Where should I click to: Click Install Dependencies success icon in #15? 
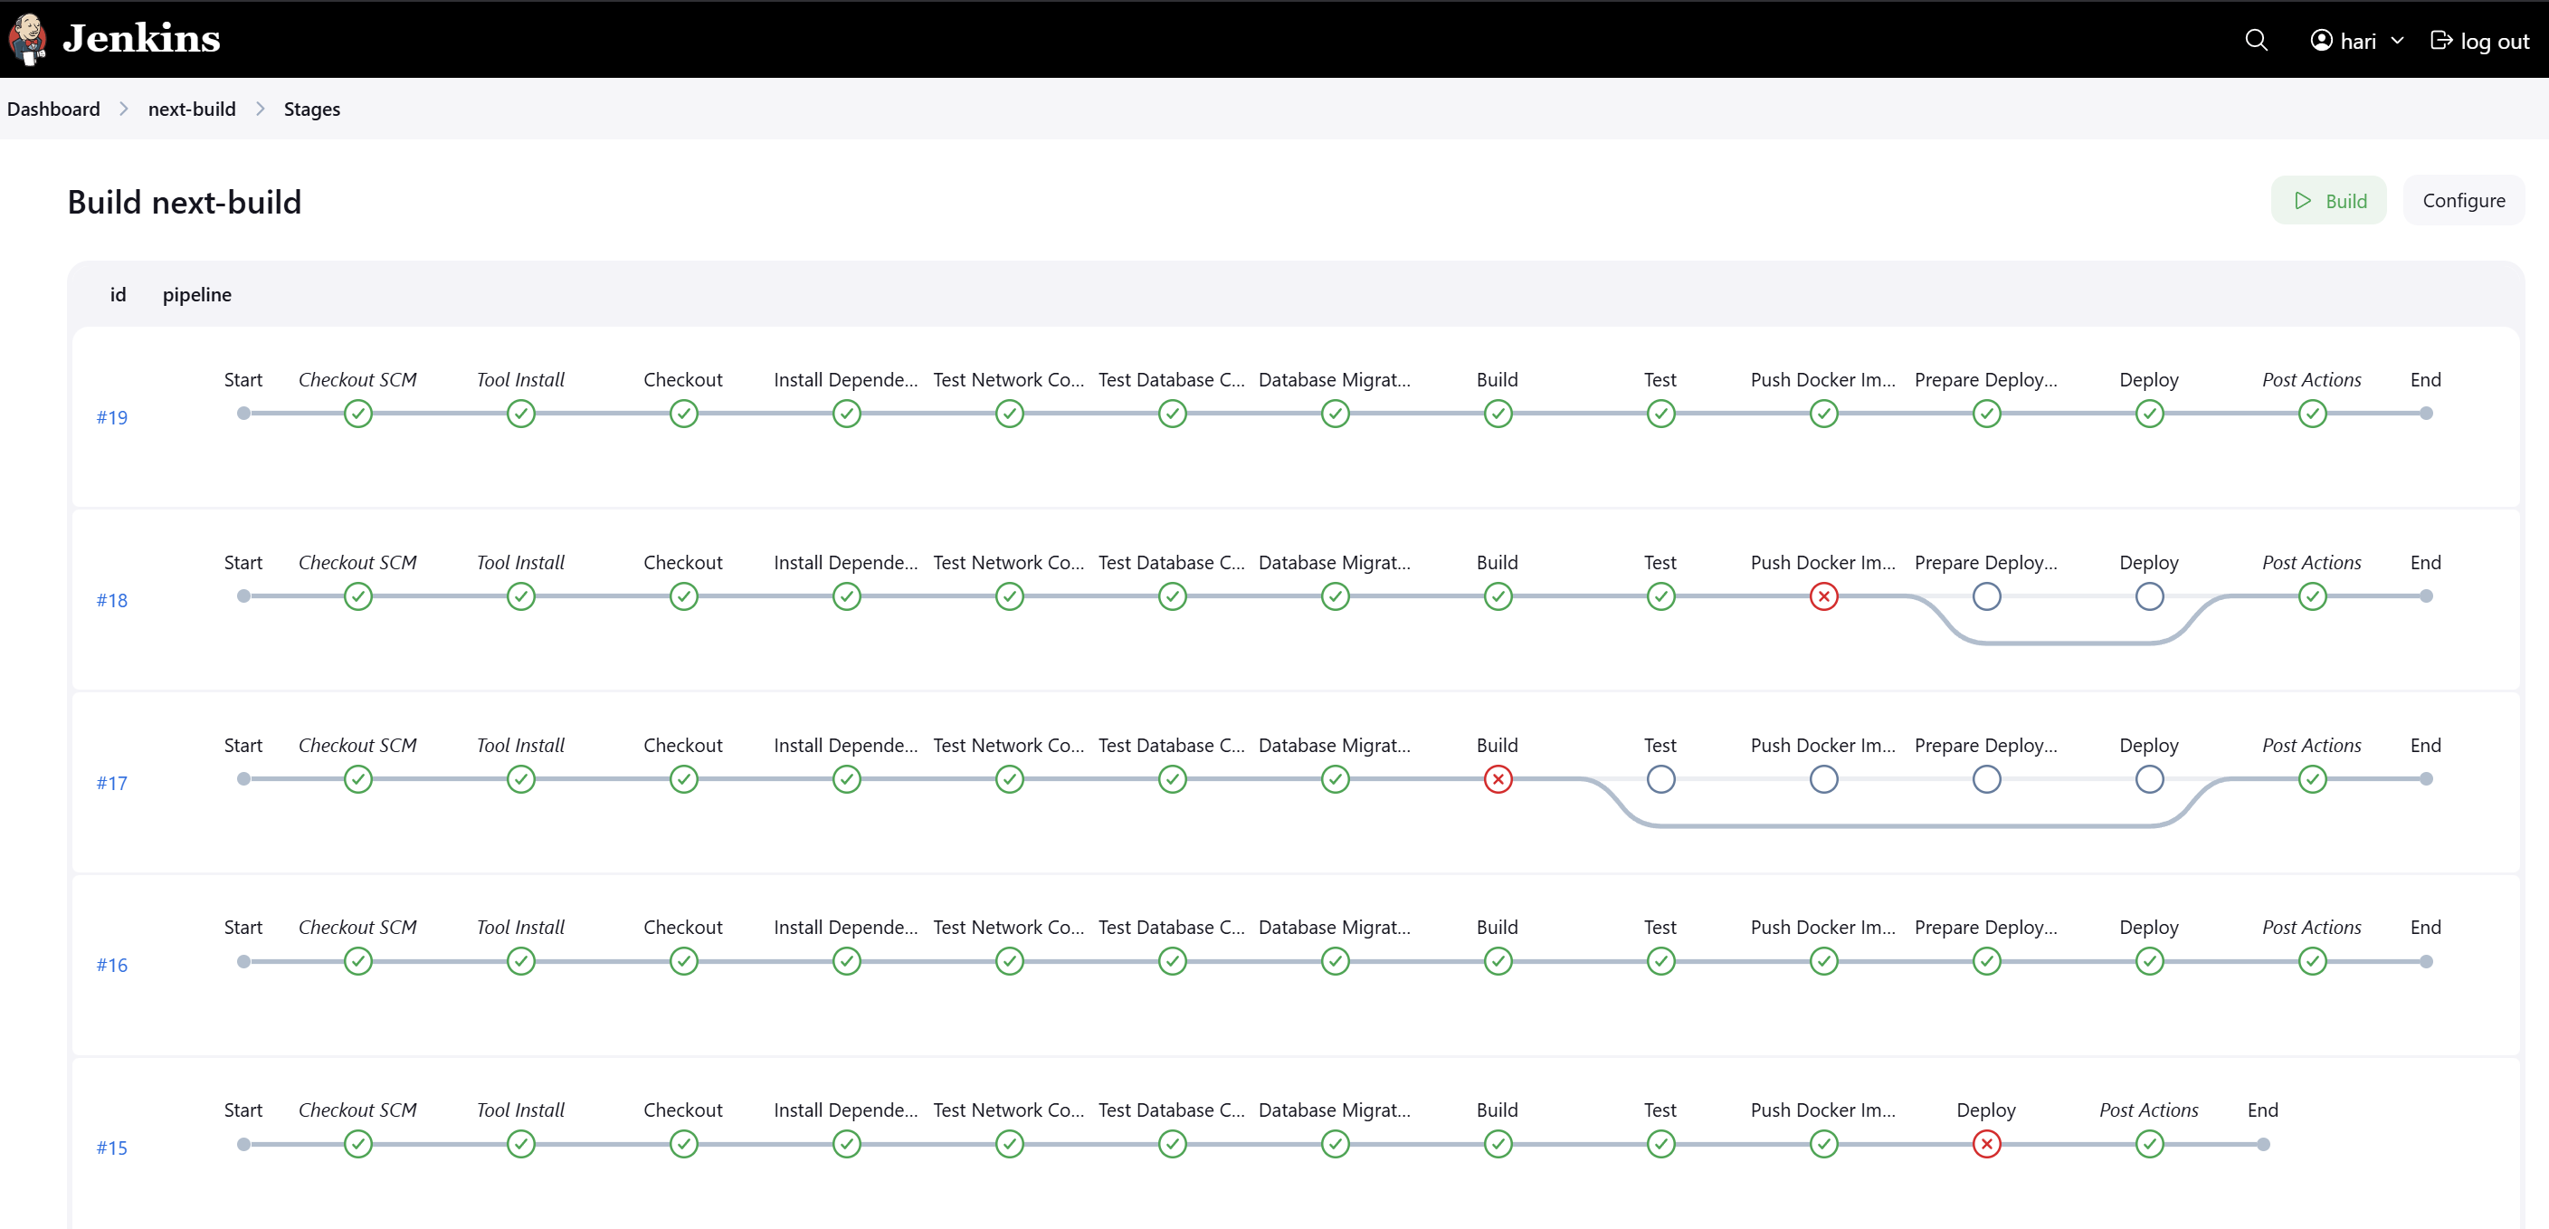click(x=847, y=1145)
